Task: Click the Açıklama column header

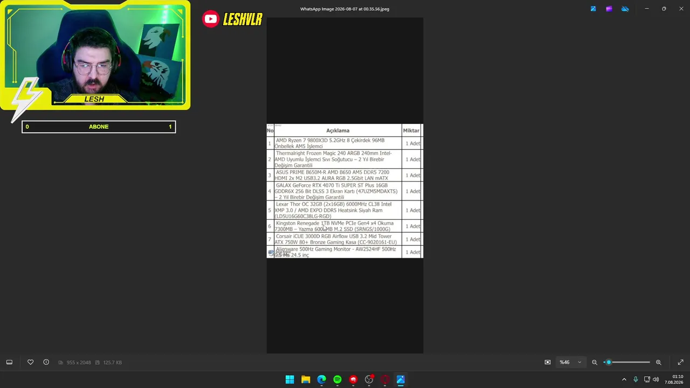Action: point(338,130)
